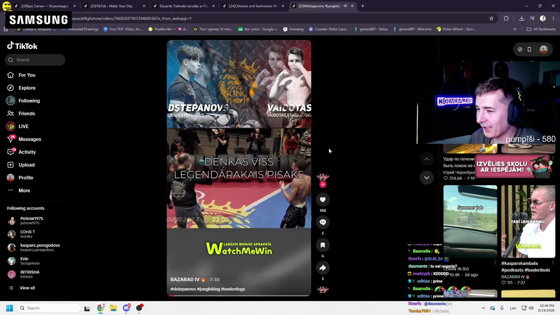
Task: Share the video with the arrow icon
Action: click(323, 268)
